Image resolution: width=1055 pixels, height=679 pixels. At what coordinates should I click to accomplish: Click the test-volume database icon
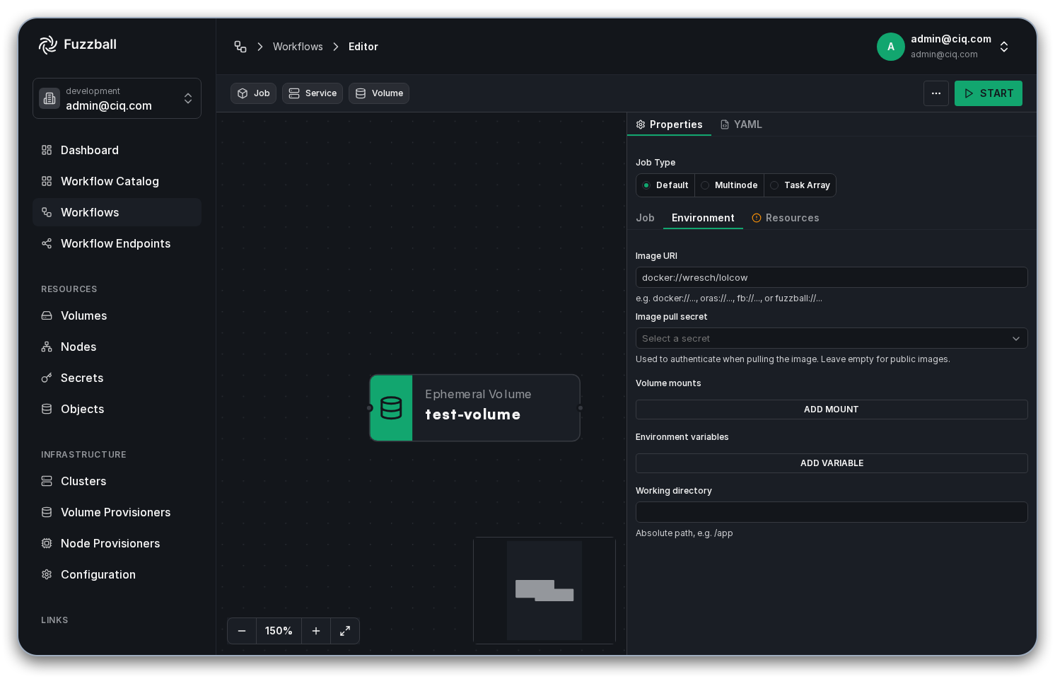391,408
